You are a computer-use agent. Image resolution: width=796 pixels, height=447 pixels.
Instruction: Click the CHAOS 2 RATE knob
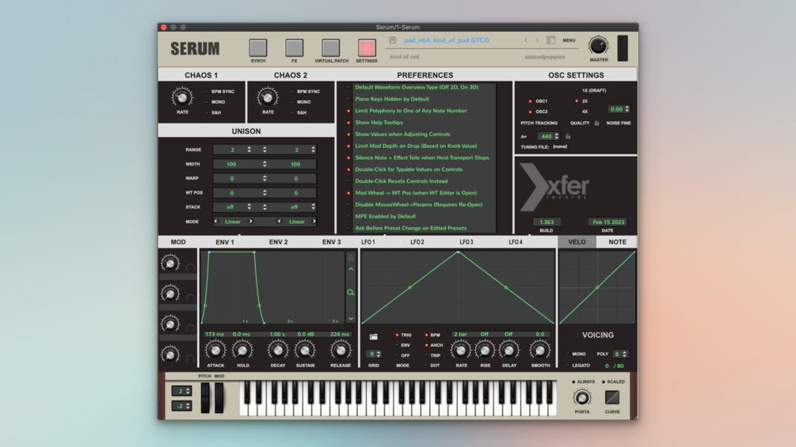[x=268, y=97]
